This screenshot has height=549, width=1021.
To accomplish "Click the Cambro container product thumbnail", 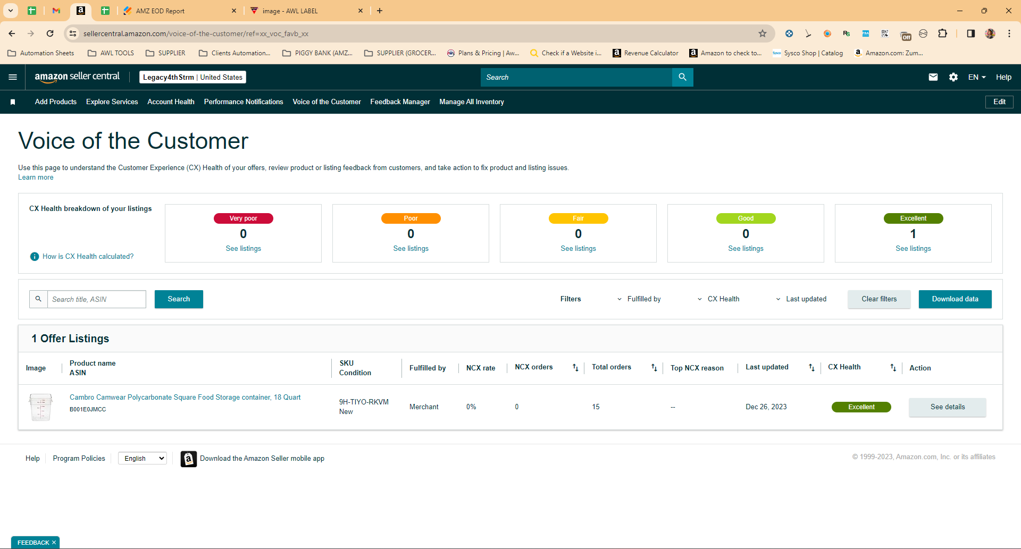I will pyautogui.click(x=40, y=407).
